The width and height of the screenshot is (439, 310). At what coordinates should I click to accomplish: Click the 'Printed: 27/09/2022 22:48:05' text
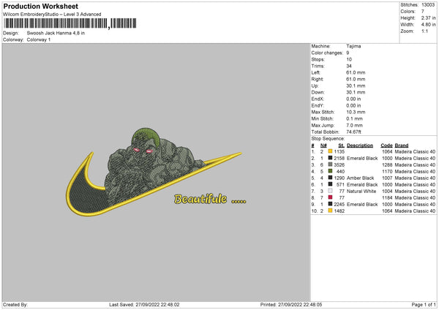pyautogui.click(x=291, y=305)
